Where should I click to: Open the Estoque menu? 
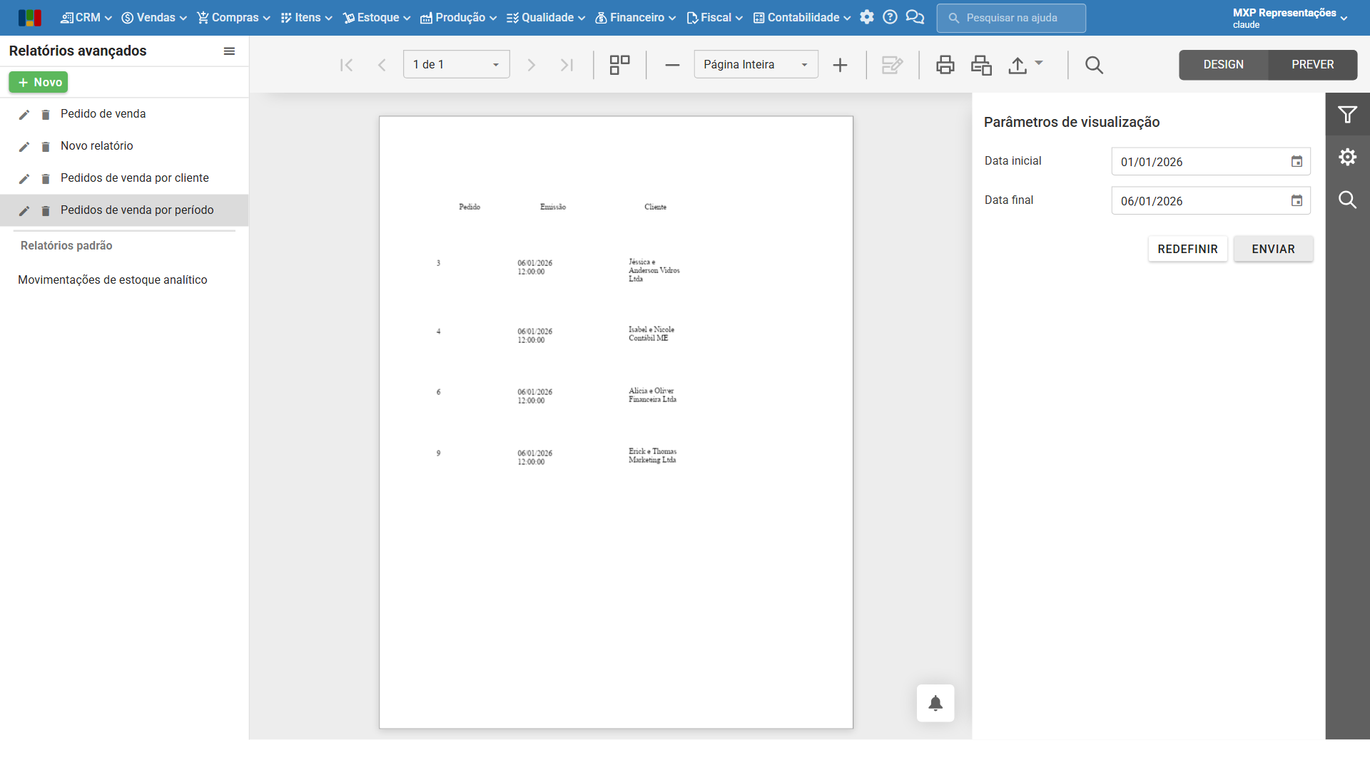coord(377,18)
